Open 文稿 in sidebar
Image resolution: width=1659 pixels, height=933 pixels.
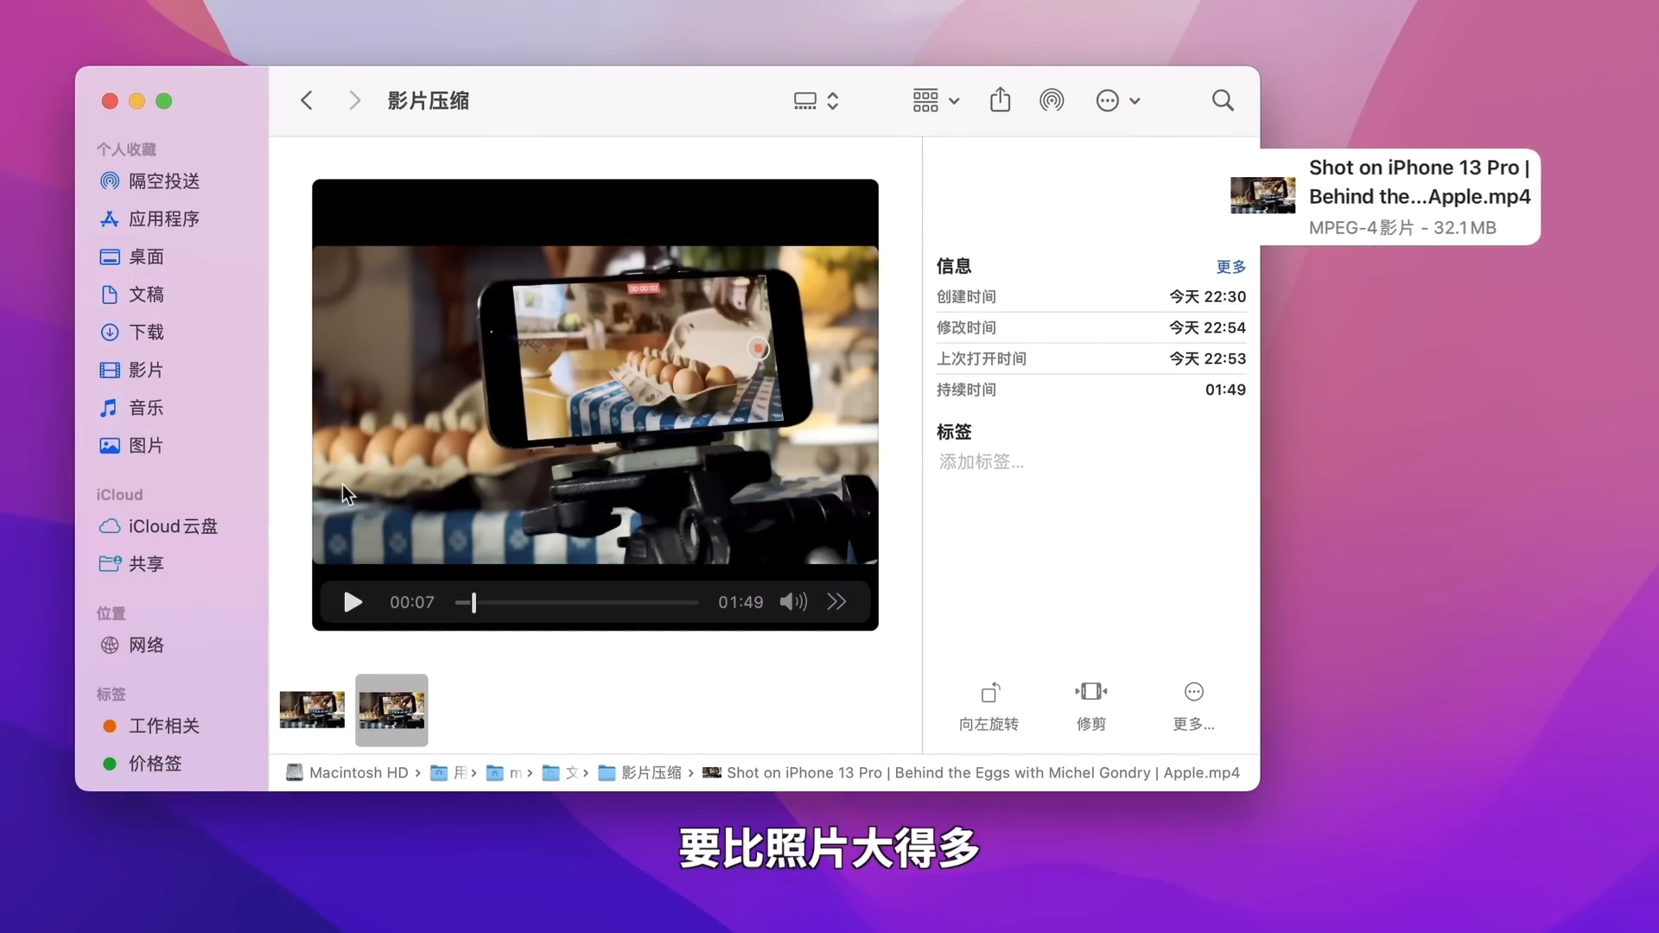[x=146, y=295]
